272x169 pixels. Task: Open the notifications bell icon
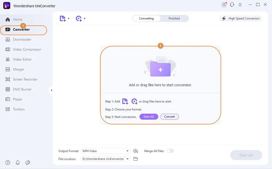point(18,162)
